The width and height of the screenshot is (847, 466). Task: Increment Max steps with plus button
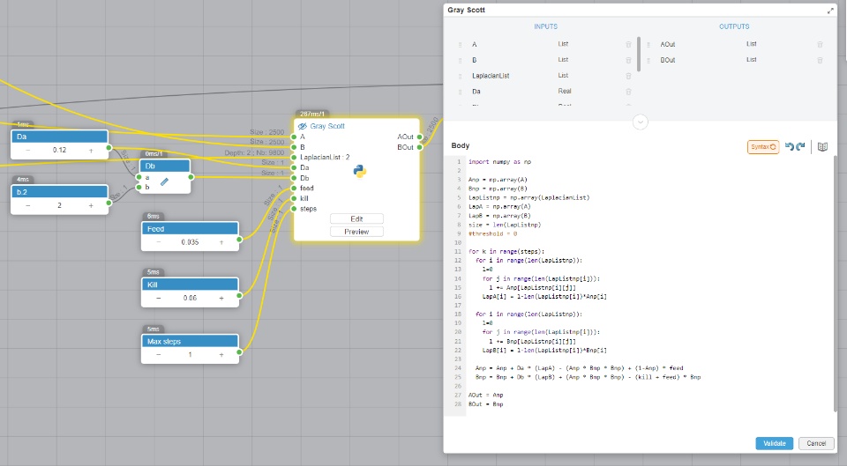[221, 354]
